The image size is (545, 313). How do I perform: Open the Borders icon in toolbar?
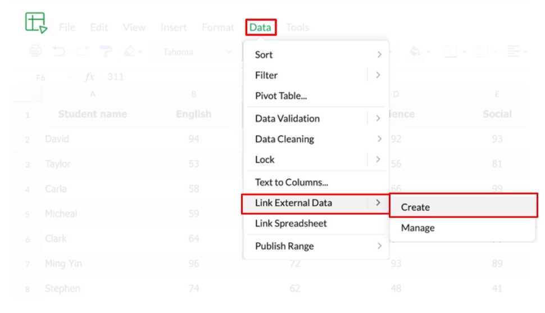449,52
